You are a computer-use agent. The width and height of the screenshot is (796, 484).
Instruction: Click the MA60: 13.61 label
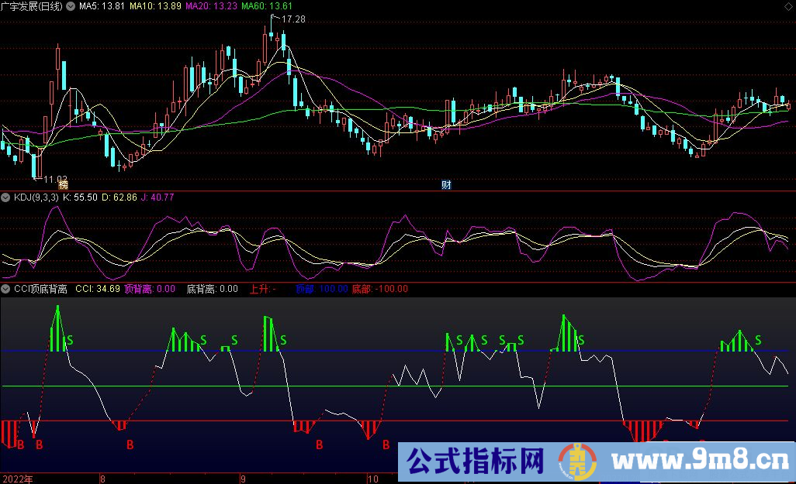click(x=267, y=7)
